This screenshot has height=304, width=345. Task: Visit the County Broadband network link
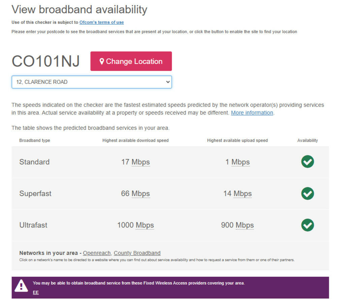137,253
